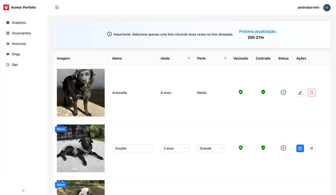Image resolution: width=336 pixels, height=195 pixels.
Task: Click the Aumor Perfeito brand name
Action: 24,8
